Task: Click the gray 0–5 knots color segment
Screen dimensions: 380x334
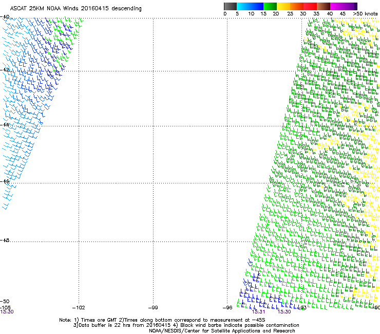Action: coord(230,6)
